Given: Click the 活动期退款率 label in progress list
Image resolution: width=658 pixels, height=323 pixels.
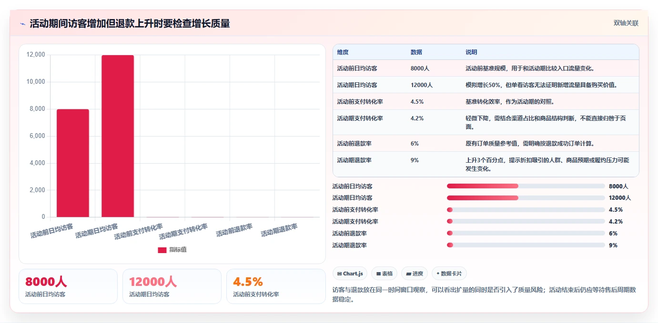Looking at the screenshot, I should (x=349, y=245).
